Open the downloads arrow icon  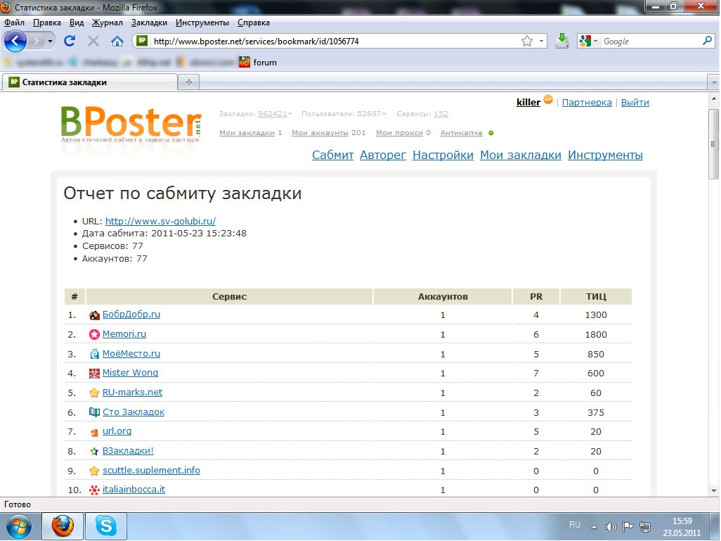pyautogui.click(x=562, y=41)
